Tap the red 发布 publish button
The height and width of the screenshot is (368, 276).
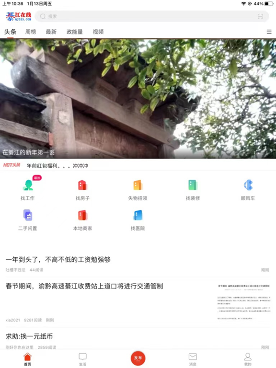point(138,358)
